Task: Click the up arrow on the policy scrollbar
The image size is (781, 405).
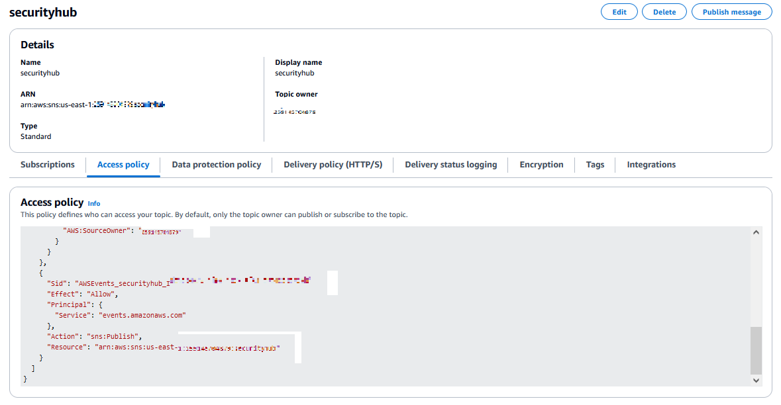Action: click(x=755, y=232)
